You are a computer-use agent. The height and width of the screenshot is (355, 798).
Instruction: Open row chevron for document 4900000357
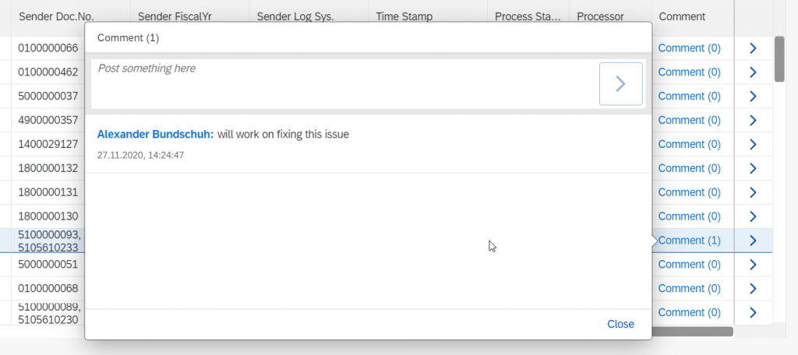(x=754, y=121)
